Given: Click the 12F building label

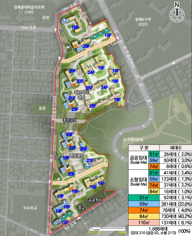Looking at the screenshot, I should (x=65, y=222).
